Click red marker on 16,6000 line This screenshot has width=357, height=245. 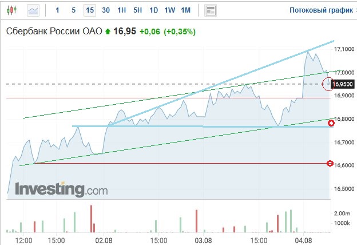pos(330,164)
